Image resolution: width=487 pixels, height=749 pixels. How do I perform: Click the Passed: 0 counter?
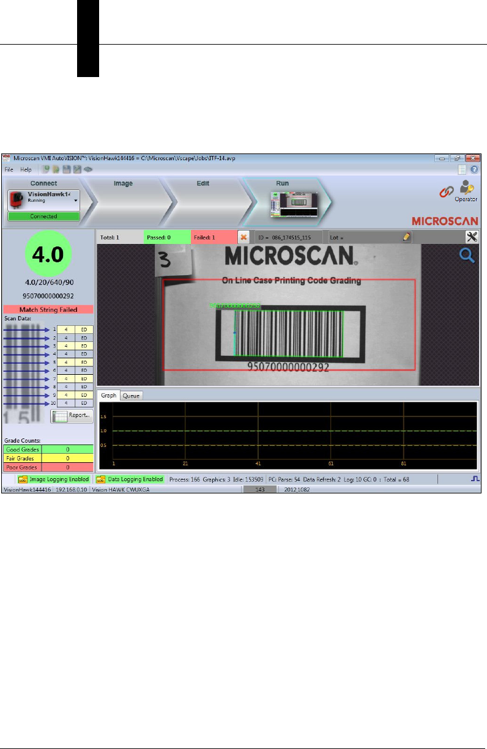167,237
